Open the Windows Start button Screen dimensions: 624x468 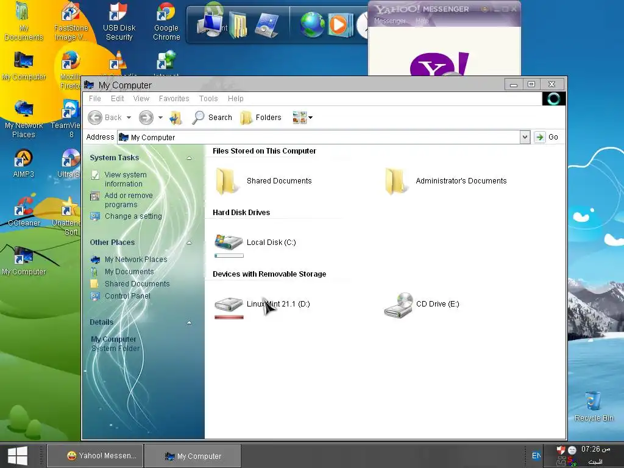18,456
